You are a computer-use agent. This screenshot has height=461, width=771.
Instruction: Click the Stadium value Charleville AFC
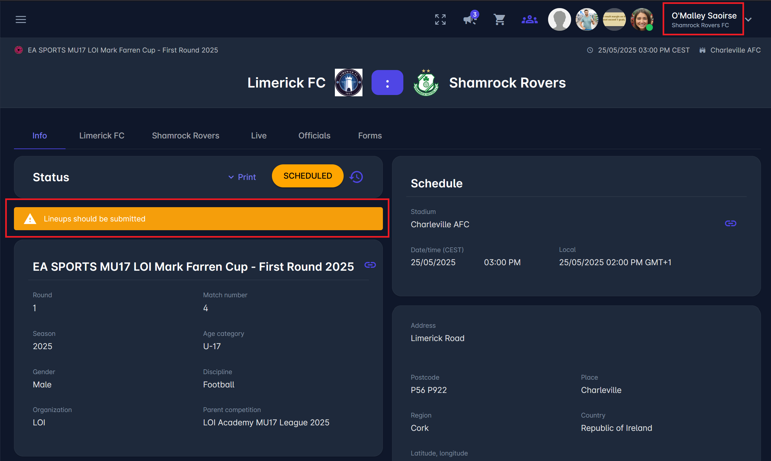(x=440, y=224)
